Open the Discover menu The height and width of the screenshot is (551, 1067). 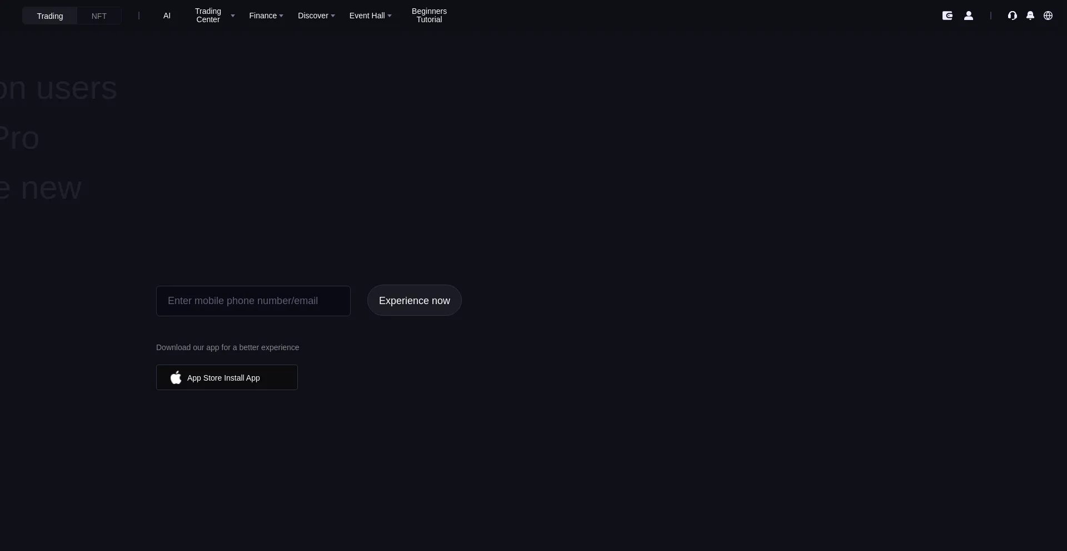313,16
